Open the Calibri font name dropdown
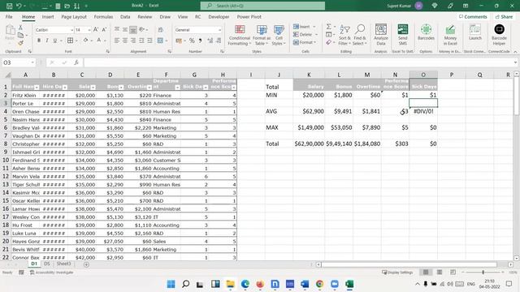 coord(71,30)
